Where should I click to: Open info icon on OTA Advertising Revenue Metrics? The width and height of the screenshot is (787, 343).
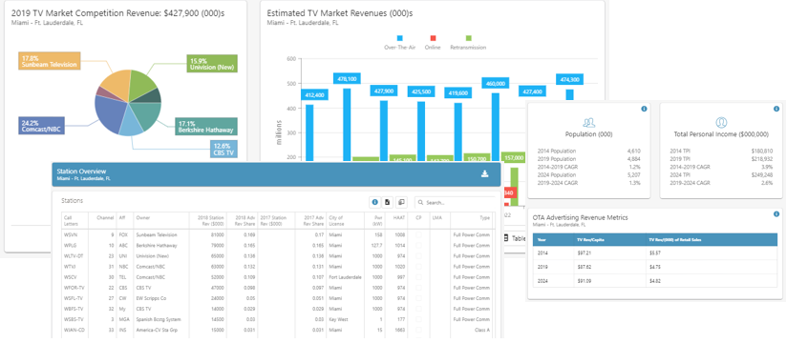(776, 214)
